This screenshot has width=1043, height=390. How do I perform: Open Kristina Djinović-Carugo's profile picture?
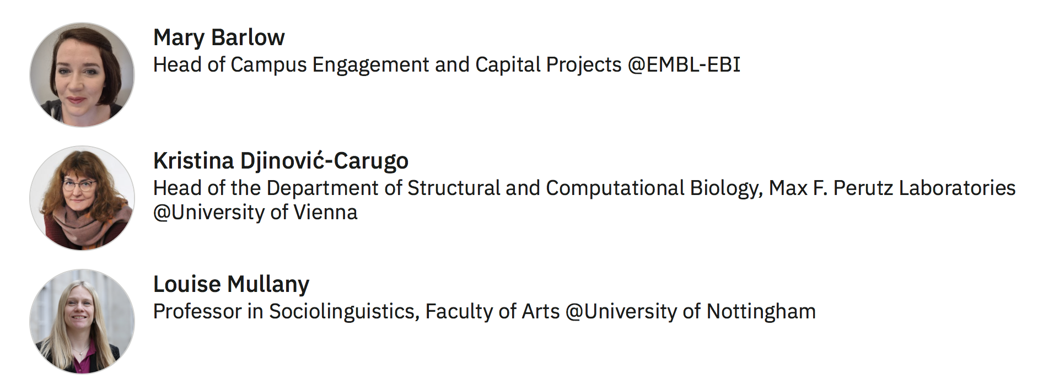tap(82, 198)
